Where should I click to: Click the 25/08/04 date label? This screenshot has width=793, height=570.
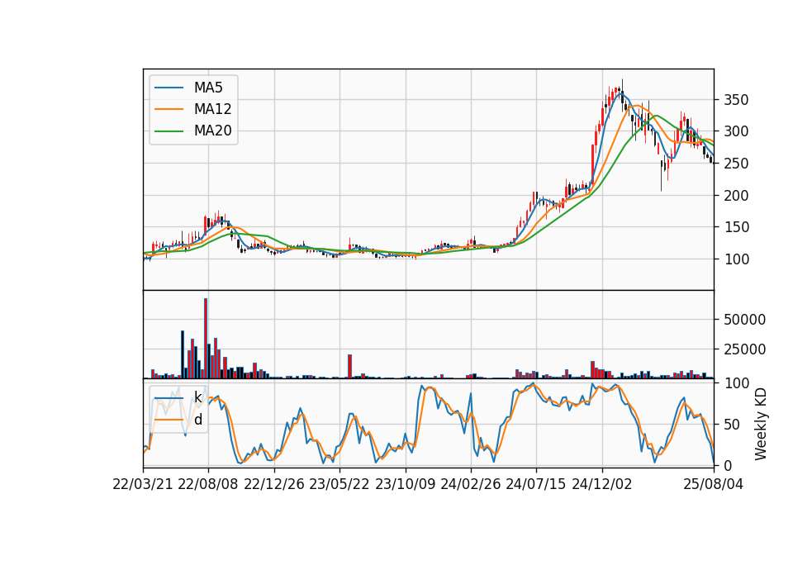[x=714, y=484]
